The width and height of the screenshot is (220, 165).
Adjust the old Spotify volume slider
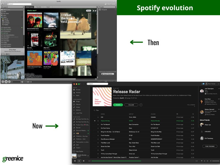point(17,82)
